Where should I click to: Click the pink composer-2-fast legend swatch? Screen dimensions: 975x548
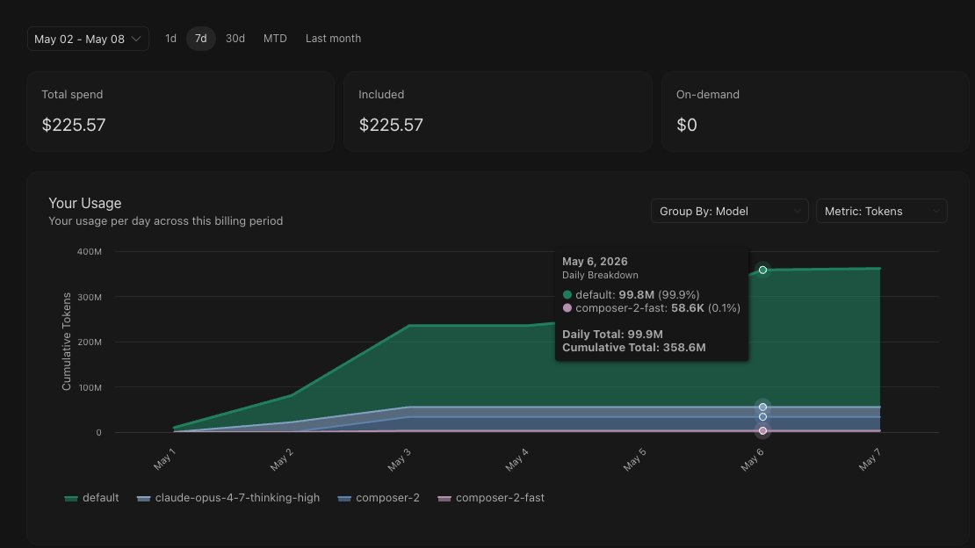[444, 498]
